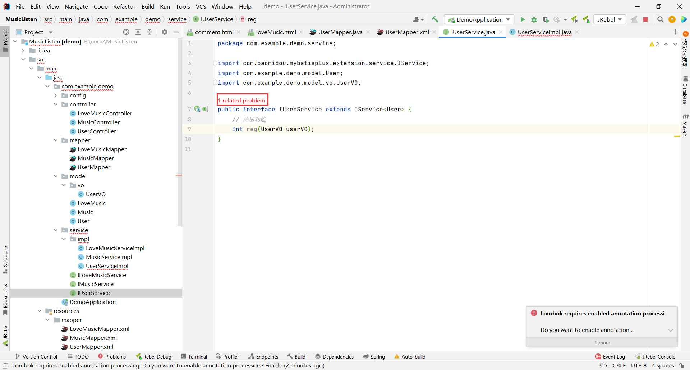
Task: Stop the running application with the red square
Action: 645,19
